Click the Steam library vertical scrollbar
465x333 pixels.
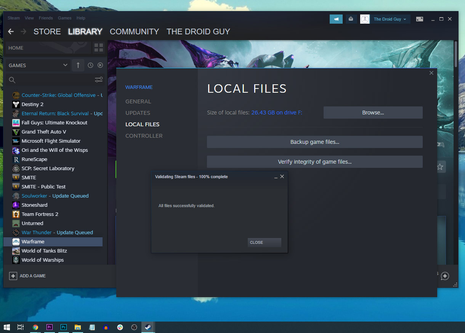pyautogui.click(x=456, y=54)
